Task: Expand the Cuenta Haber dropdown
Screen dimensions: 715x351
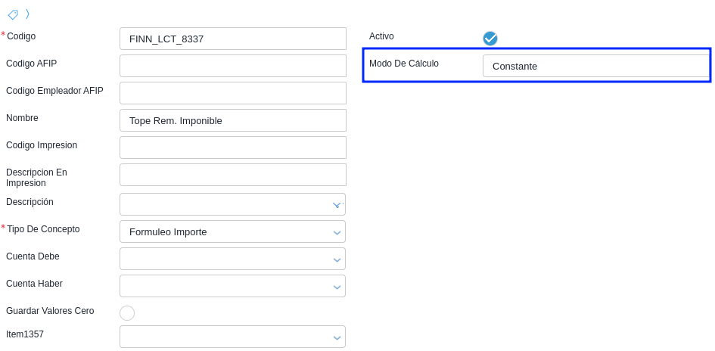Action: (232, 286)
